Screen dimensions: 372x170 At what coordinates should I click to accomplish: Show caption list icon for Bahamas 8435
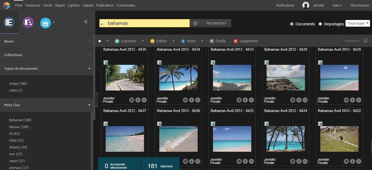132,100
